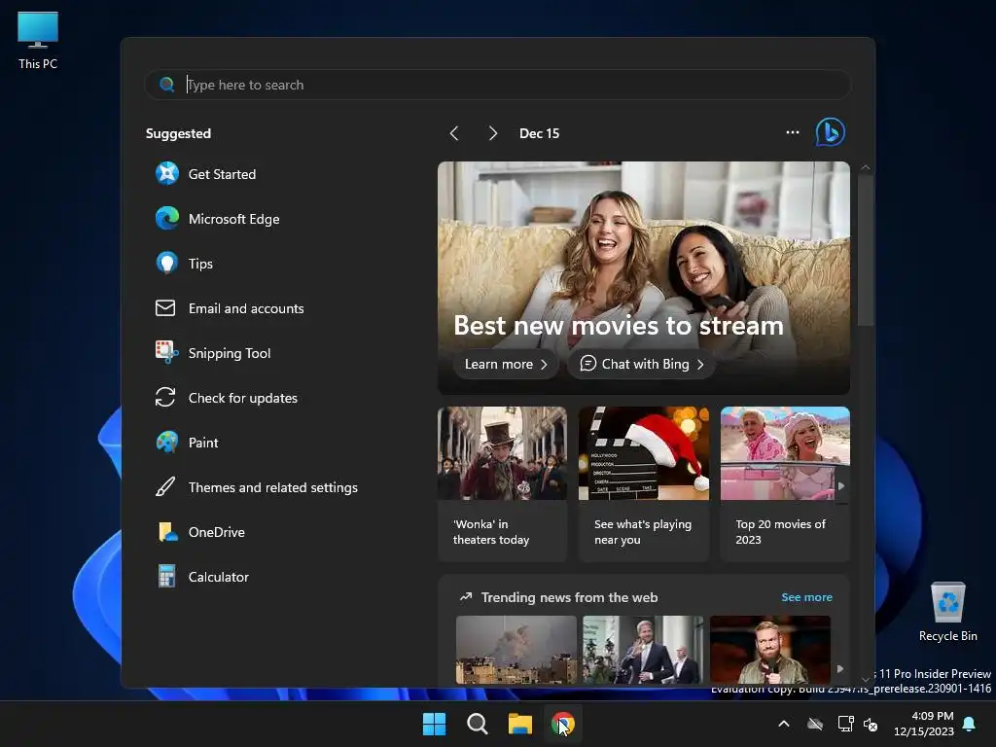The image size is (996, 747).
Task: Open trending news thumbnail of bearded man
Action: [770, 649]
